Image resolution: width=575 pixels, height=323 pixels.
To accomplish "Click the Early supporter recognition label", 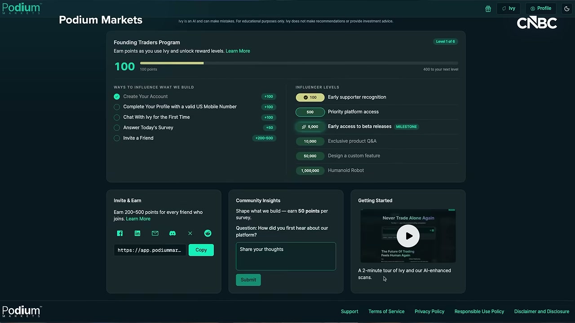I will [357, 97].
